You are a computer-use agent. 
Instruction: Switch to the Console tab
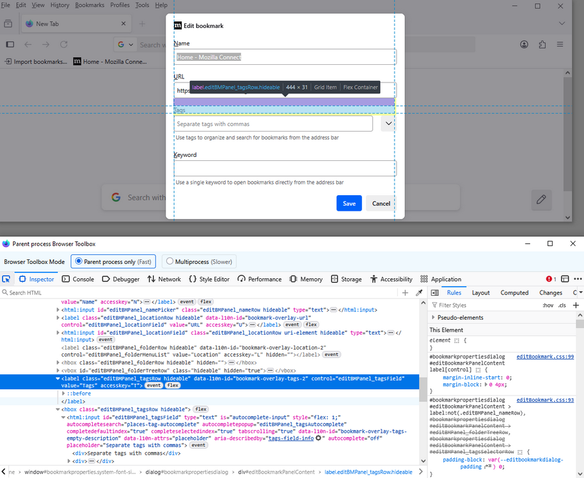77,279
